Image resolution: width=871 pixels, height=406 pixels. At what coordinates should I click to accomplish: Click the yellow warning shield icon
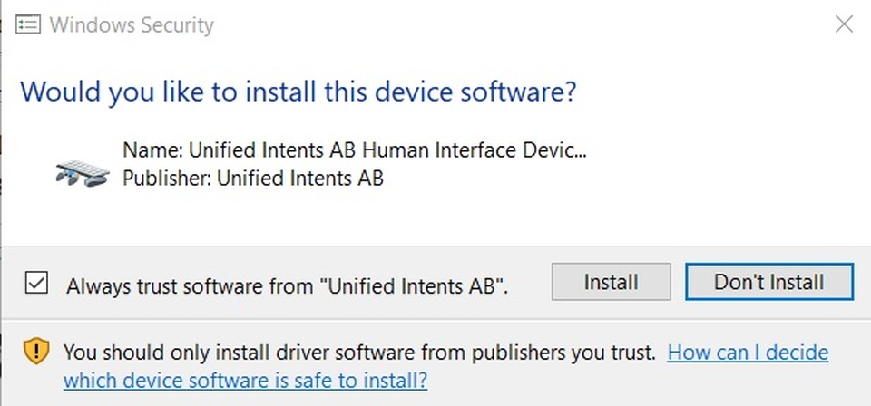(36, 352)
